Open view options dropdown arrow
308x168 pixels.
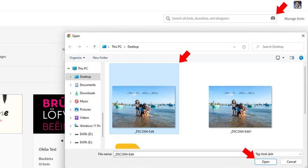click(283, 58)
